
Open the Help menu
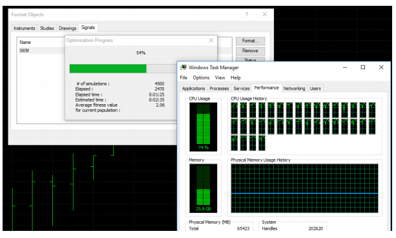coord(235,78)
